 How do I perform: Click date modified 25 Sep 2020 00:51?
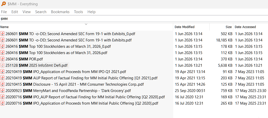[x=190, y=91]
